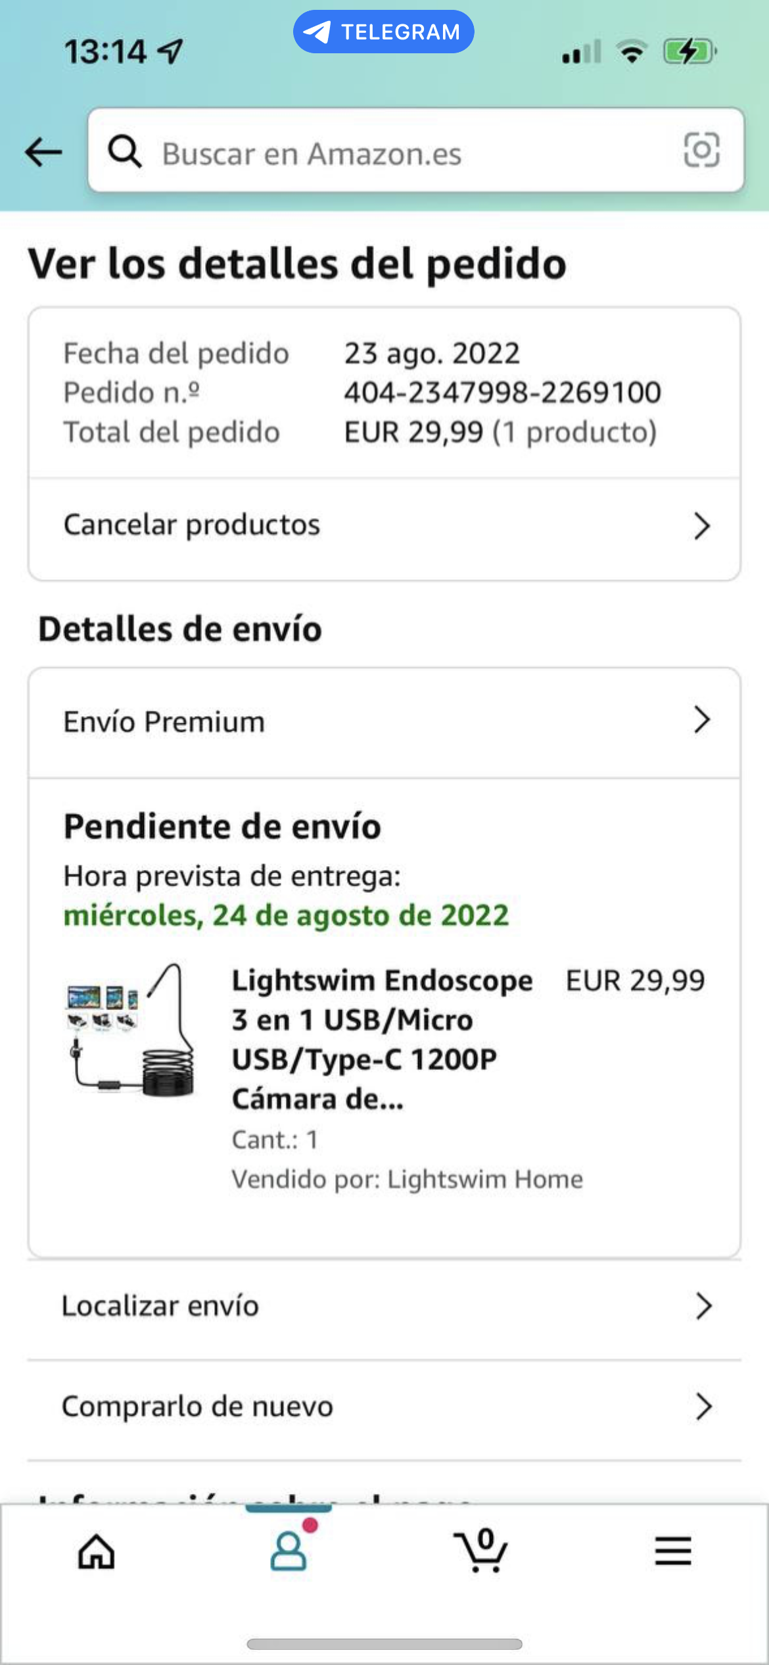Expand Cancelar productos chevron
Viewport: 769px width, 1665px height.
coord(702,526)
